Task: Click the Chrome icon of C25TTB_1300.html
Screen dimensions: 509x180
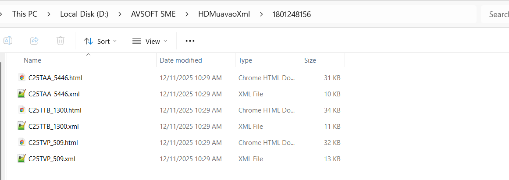Action: pyautogui.click(x=21, y=110)
